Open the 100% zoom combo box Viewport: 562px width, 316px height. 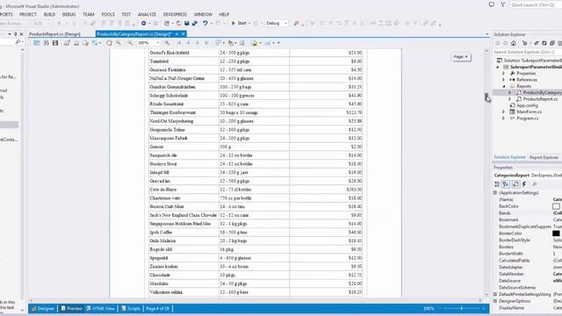(x=148, y=43)
